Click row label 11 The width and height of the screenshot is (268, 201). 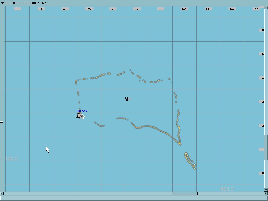click(262, 149)
